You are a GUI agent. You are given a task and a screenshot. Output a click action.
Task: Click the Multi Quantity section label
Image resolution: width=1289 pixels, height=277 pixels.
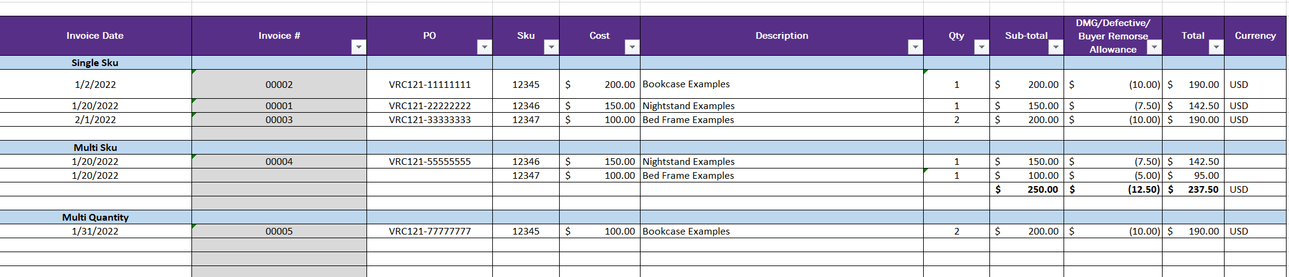pos(95,217)
